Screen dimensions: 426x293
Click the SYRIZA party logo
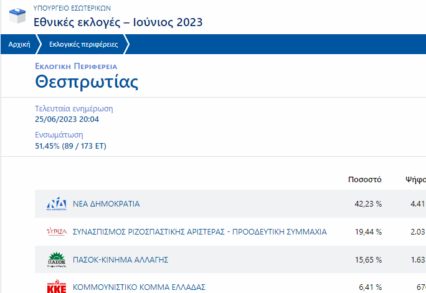click(x=57, y=231)
